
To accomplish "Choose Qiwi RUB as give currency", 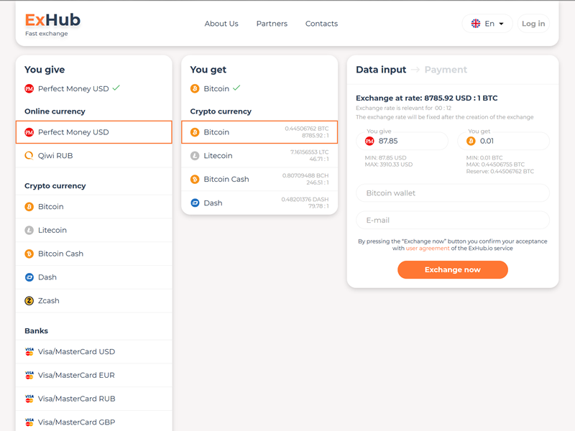I will coord(94,155).
